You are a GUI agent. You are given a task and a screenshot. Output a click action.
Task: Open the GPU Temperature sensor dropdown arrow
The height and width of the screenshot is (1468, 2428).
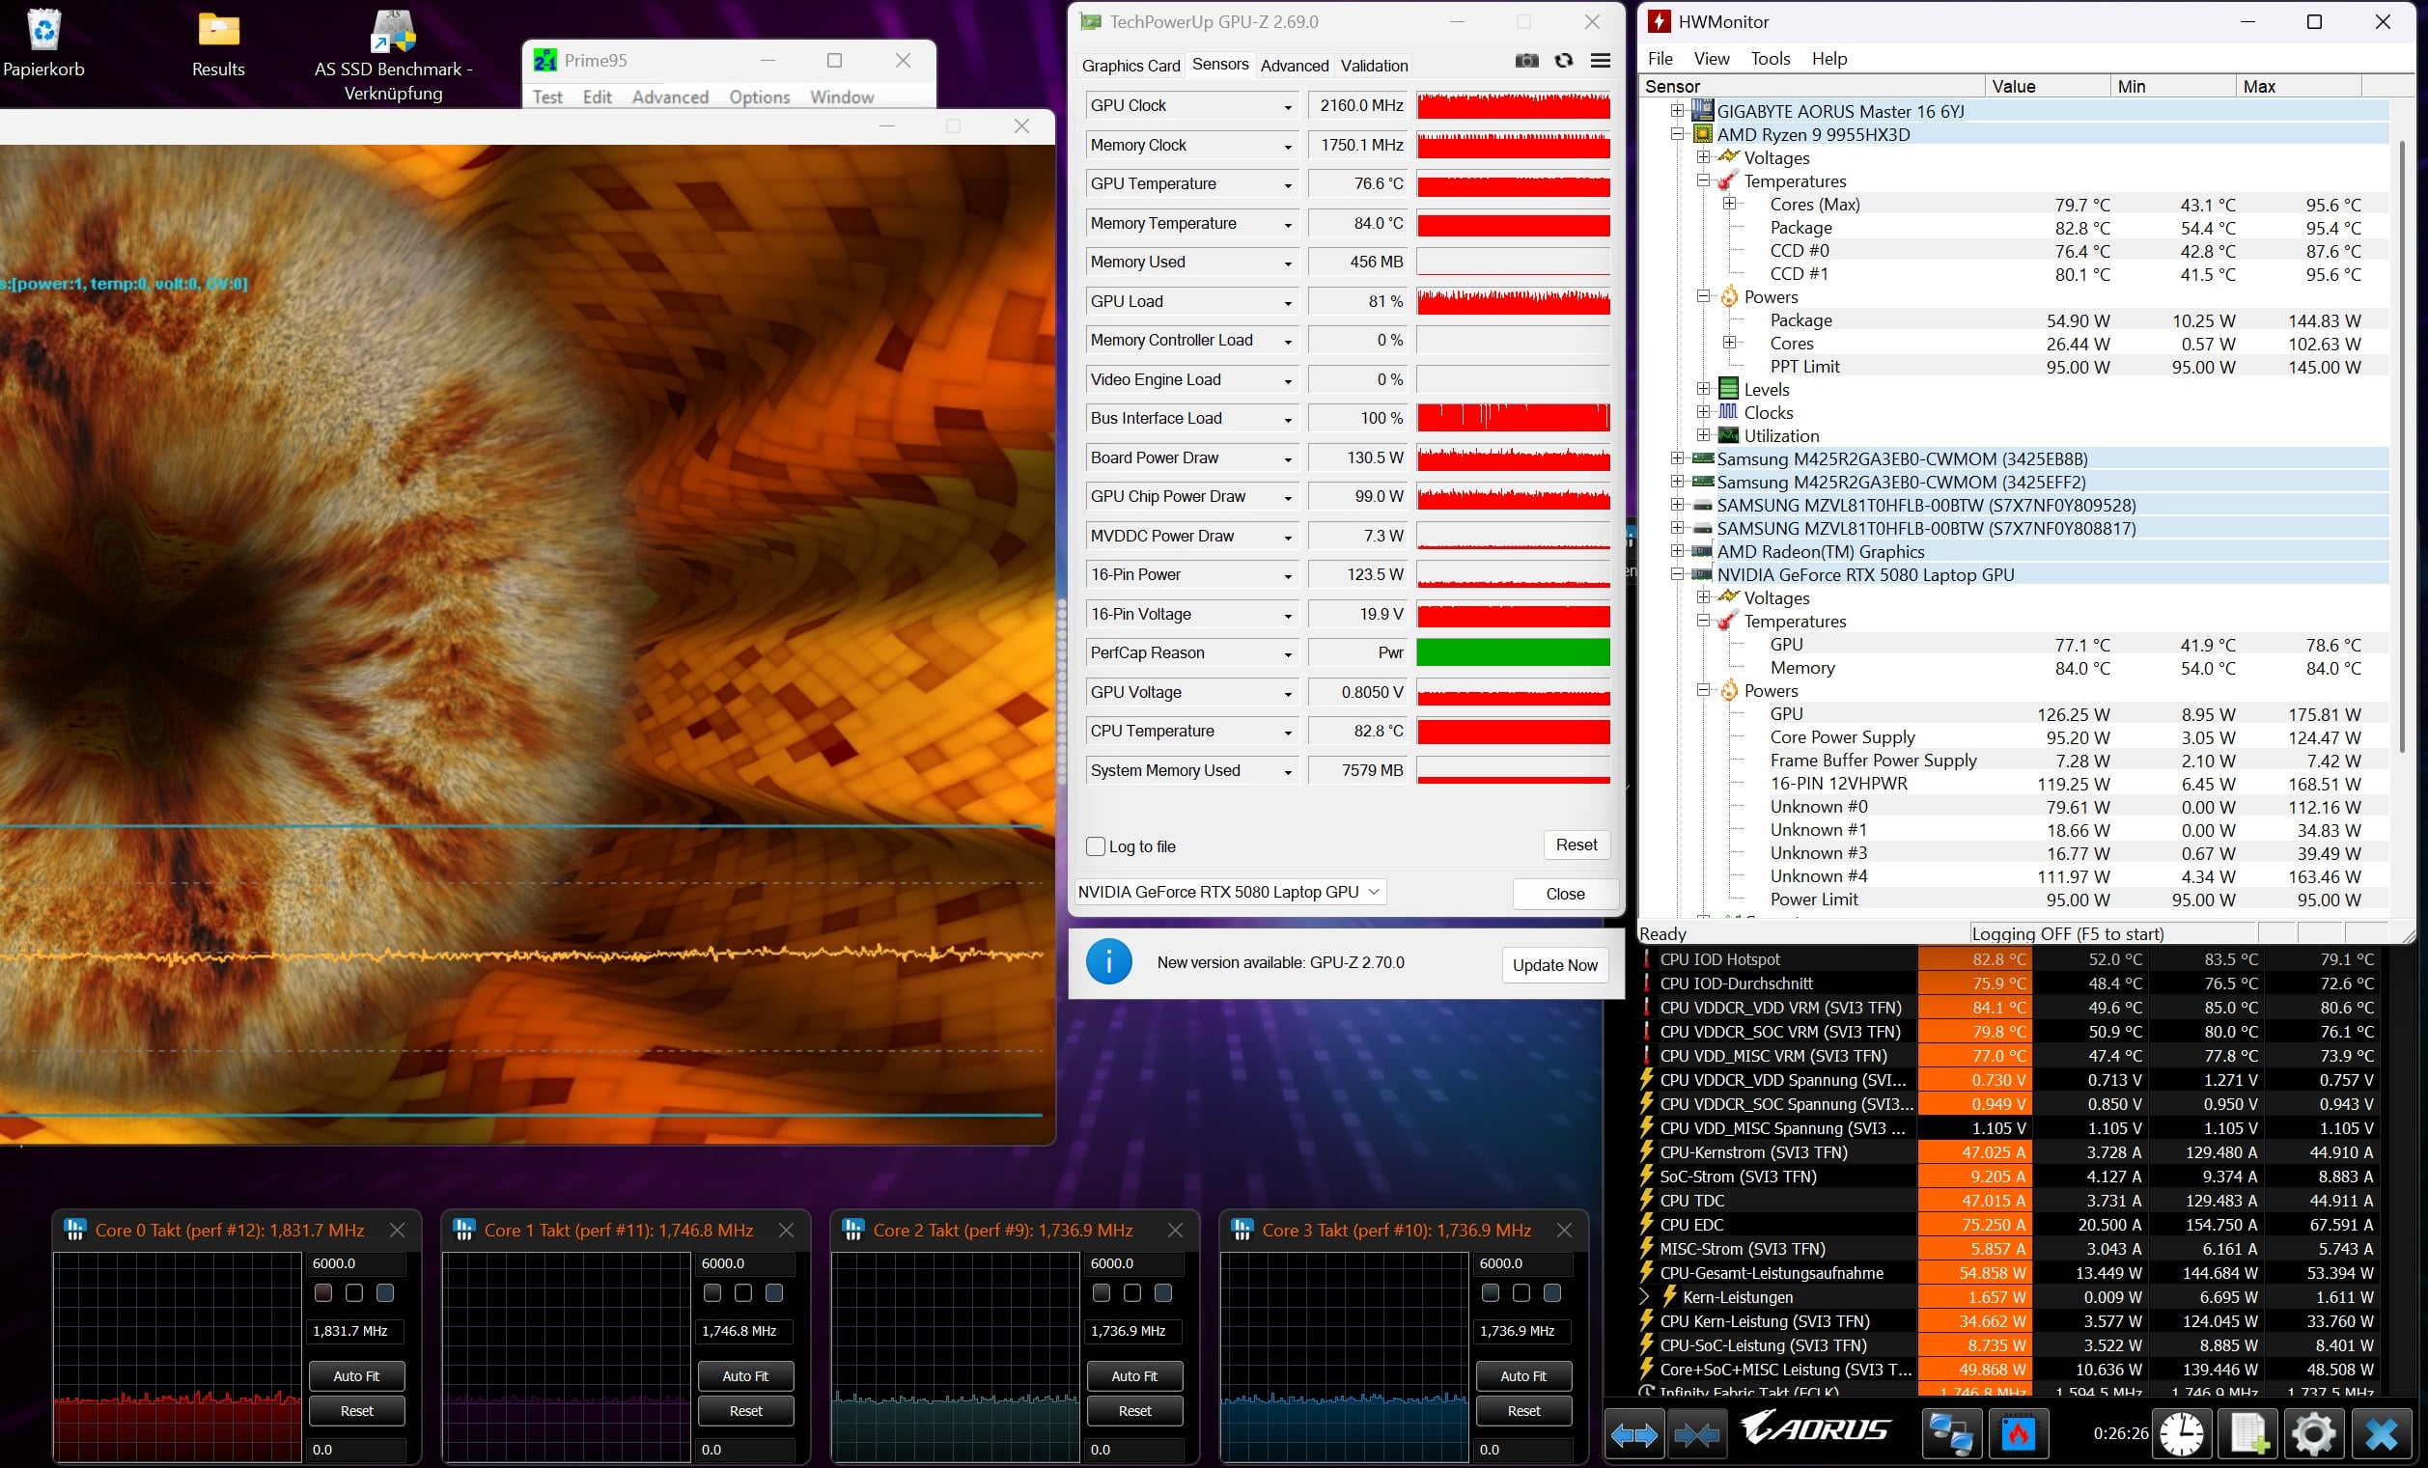tap(1287, 185)
